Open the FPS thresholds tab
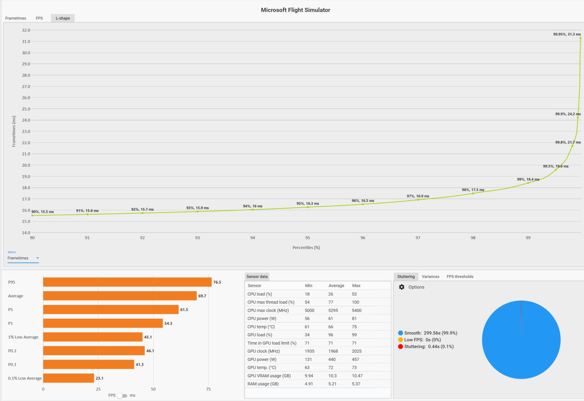Image resolution: width=584 pixels, height=401 pixels. pos(460,276)
